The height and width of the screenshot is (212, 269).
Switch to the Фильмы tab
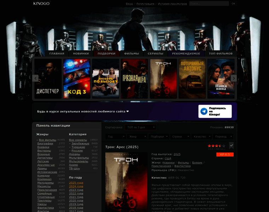point(132,53)
